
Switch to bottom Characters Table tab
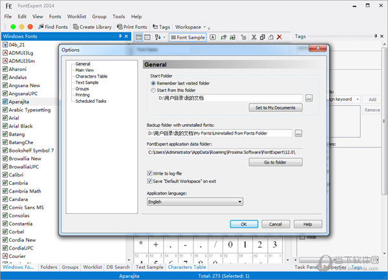187,267
